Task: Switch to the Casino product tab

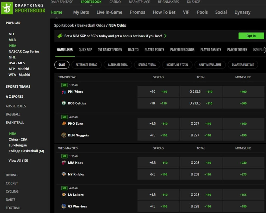Action: 115,2
